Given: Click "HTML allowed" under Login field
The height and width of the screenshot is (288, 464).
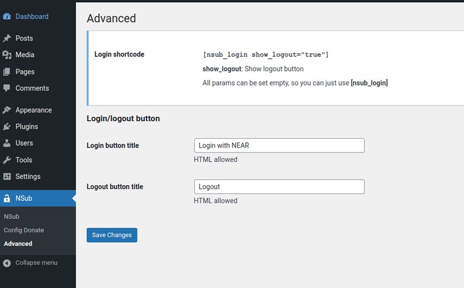Looking at the screenshot, I should [215, 159].
